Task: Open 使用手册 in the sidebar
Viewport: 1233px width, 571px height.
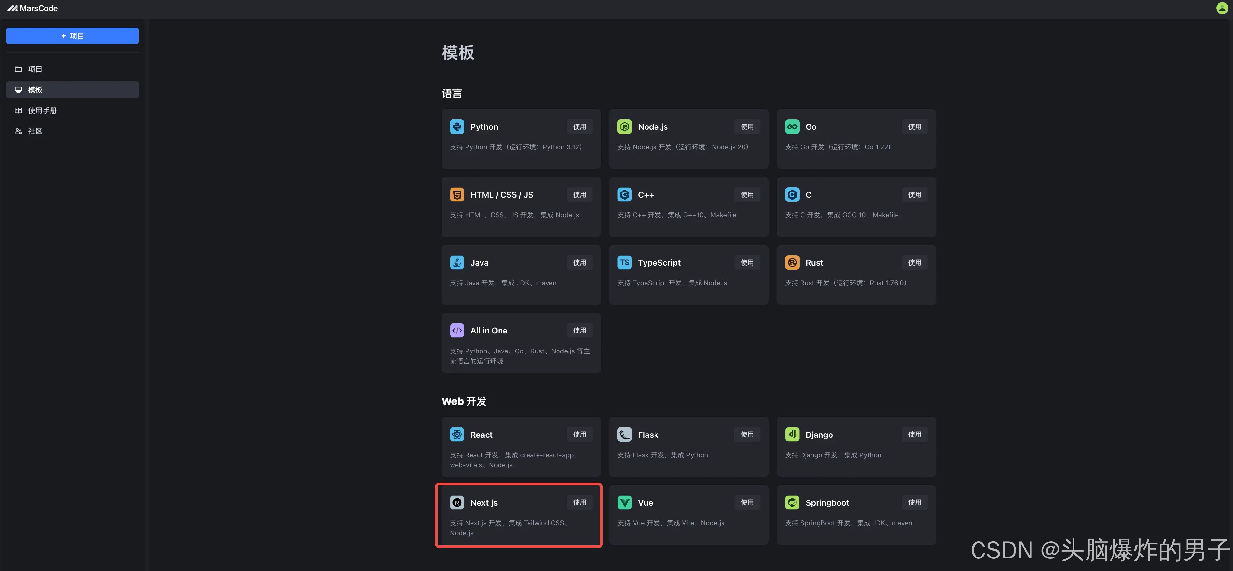Action: (x=42, y=110)
